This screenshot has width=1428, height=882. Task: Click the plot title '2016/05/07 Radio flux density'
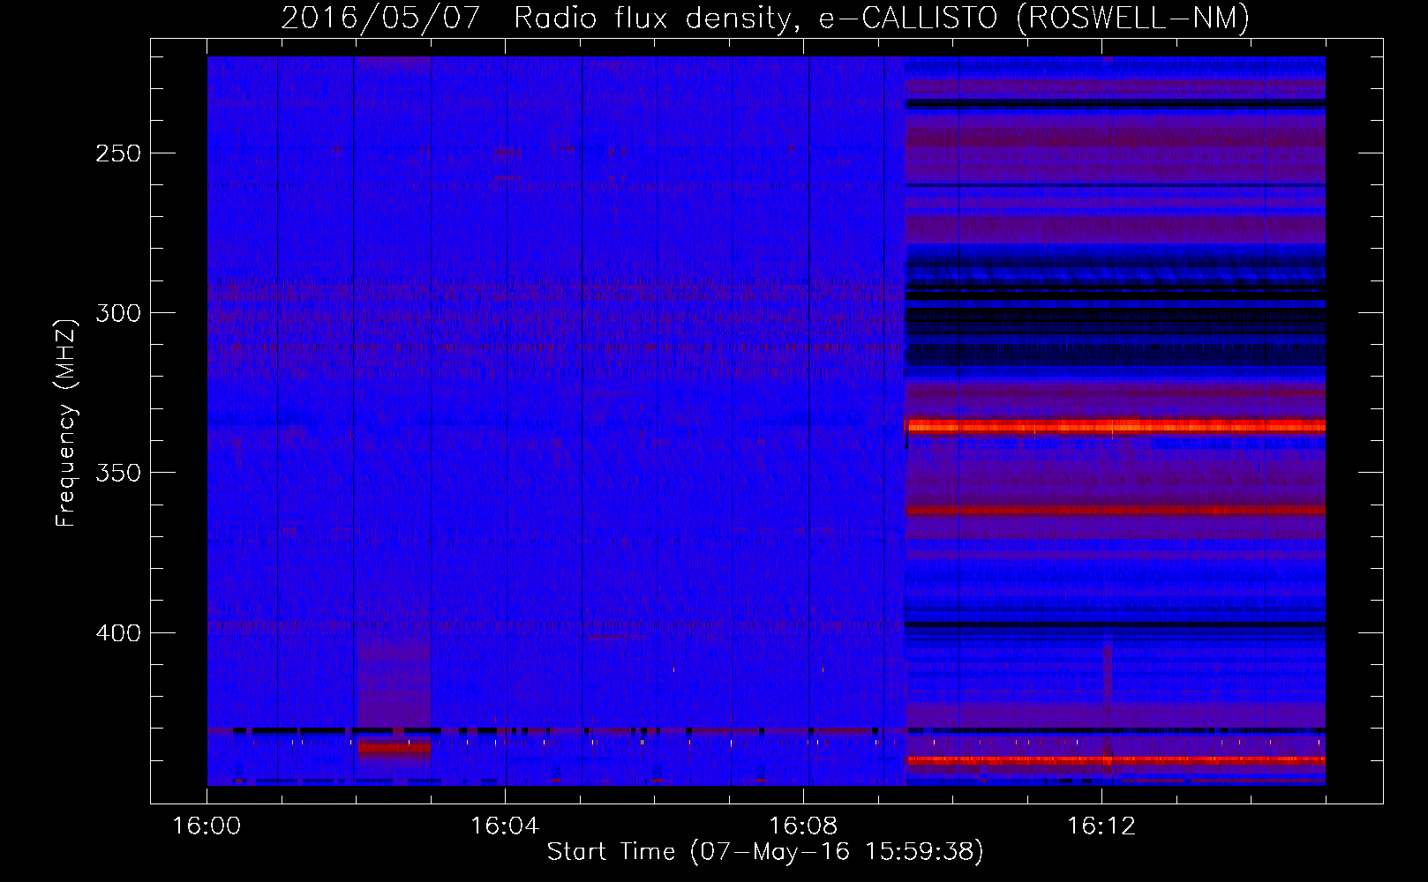click(x=537, y=18)
